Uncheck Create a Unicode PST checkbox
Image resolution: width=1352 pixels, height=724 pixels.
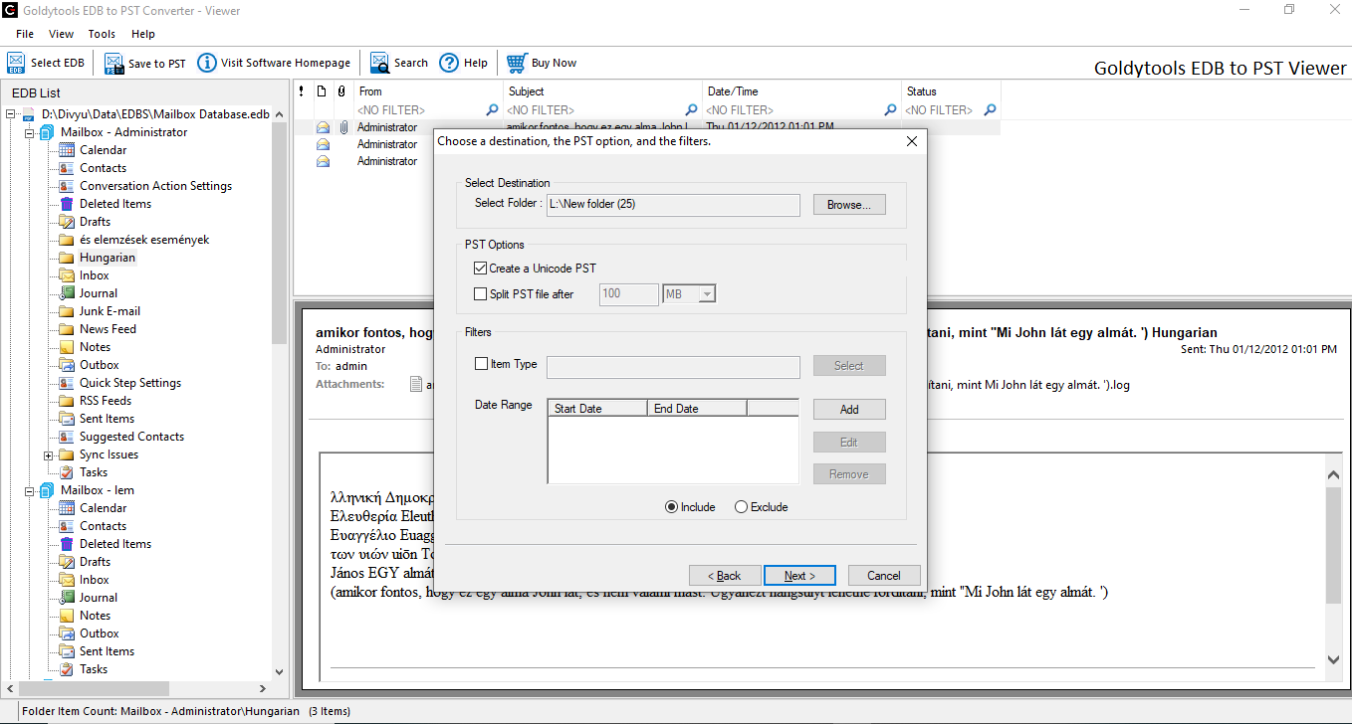(481, 269)
